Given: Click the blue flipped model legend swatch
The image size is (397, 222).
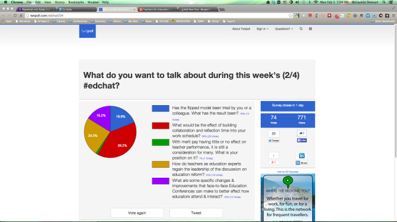Looking at the screenshot, I should point(161,108).
